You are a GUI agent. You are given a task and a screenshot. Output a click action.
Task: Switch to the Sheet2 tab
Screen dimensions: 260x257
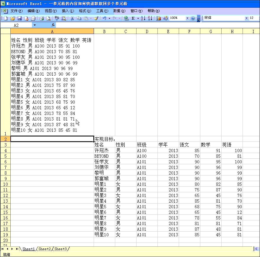pyautogui.click(x=45, y=249)
